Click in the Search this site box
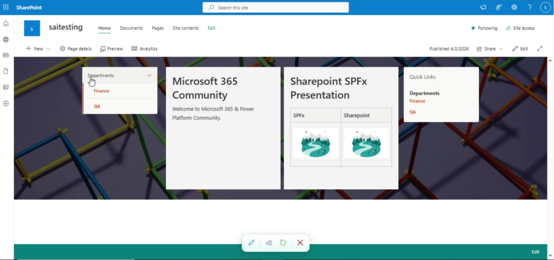Viewport: 554px width, 260px height. pyautogui.click(x=275, y=8)
